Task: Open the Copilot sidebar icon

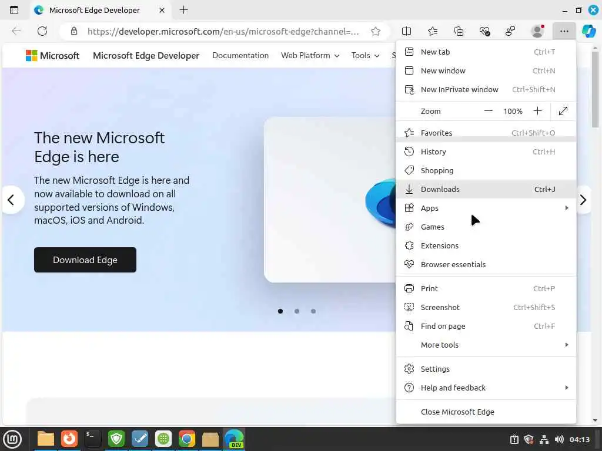Action: coord(588,31)
